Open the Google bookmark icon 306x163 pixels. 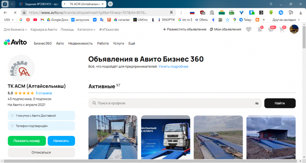[x=21, y=20]
